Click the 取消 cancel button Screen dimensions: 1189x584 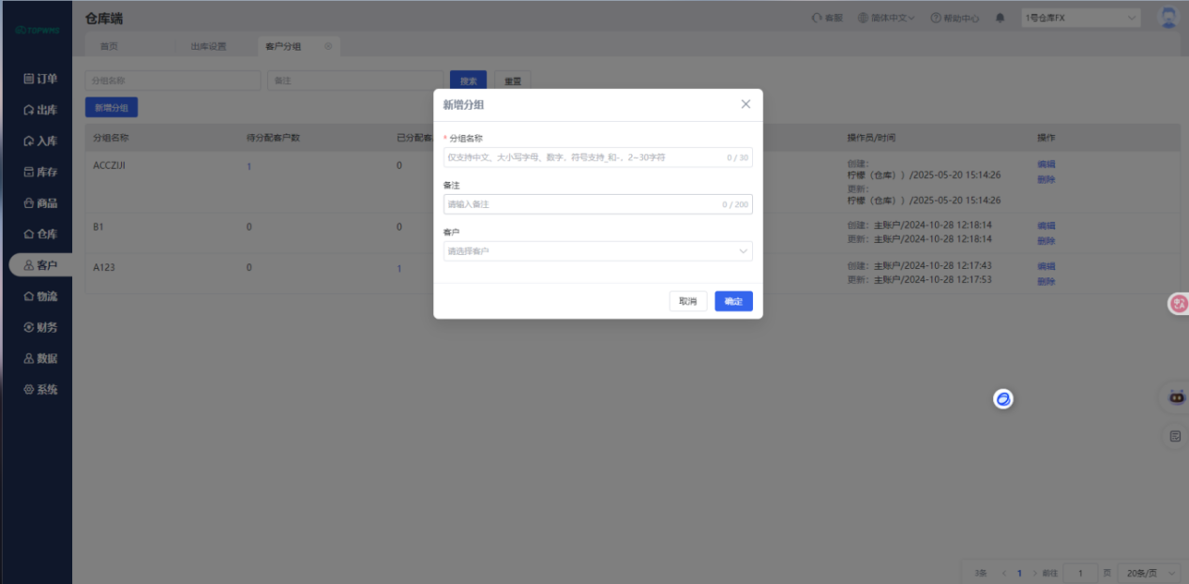point(688,301)
